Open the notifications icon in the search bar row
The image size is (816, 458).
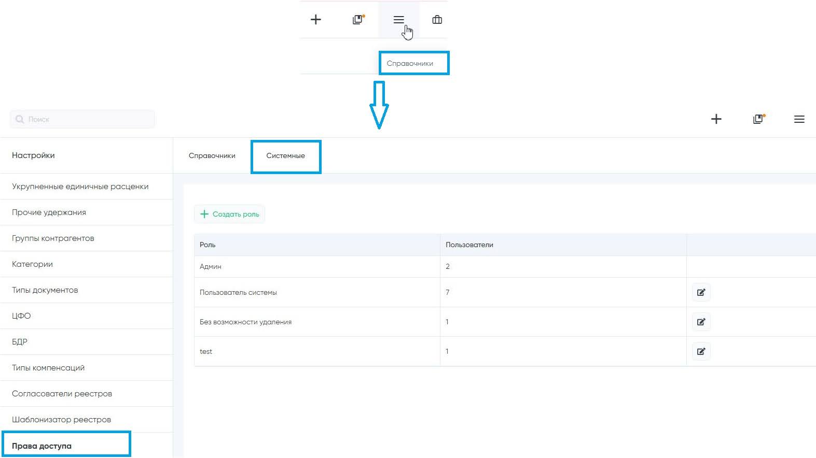click(758, 119)
